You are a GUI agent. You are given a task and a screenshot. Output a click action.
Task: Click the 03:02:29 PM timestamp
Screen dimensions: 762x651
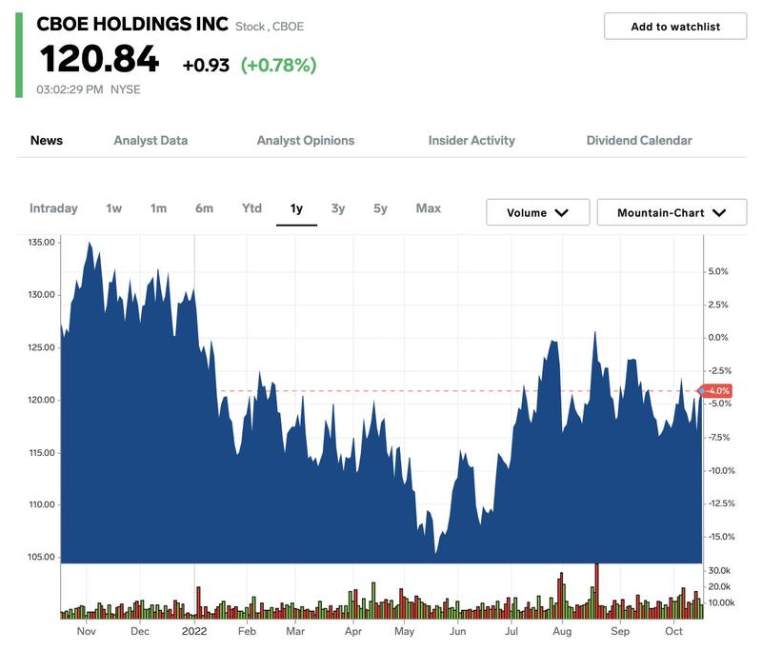coord(70,89)
